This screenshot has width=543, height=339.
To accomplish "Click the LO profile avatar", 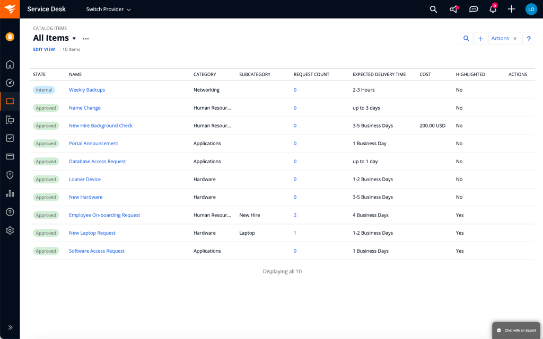I will tap(531, 9).
